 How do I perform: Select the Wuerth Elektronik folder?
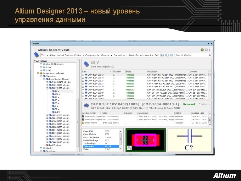coord(55,64)
